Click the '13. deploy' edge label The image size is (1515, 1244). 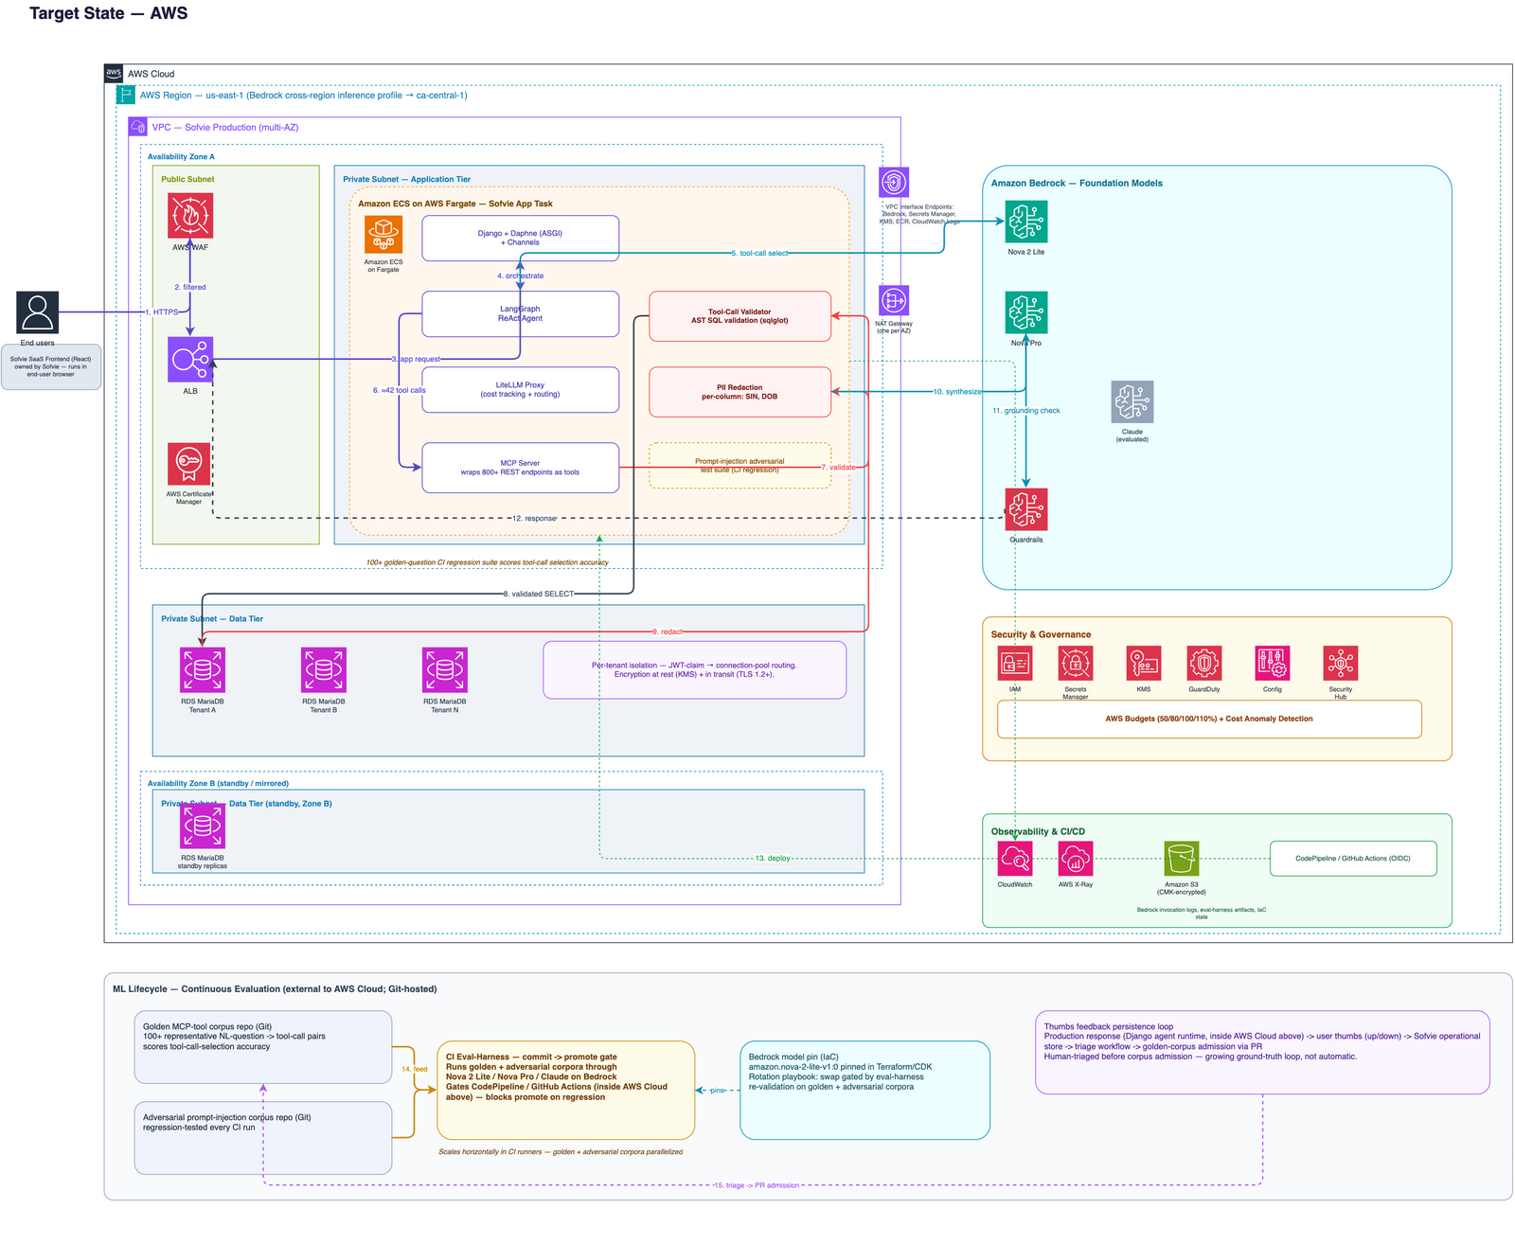pos(773,858)
